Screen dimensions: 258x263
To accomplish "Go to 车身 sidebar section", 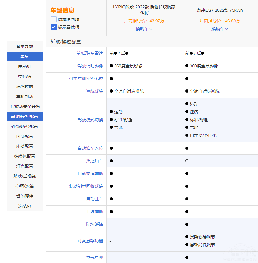I will (25, 57).
